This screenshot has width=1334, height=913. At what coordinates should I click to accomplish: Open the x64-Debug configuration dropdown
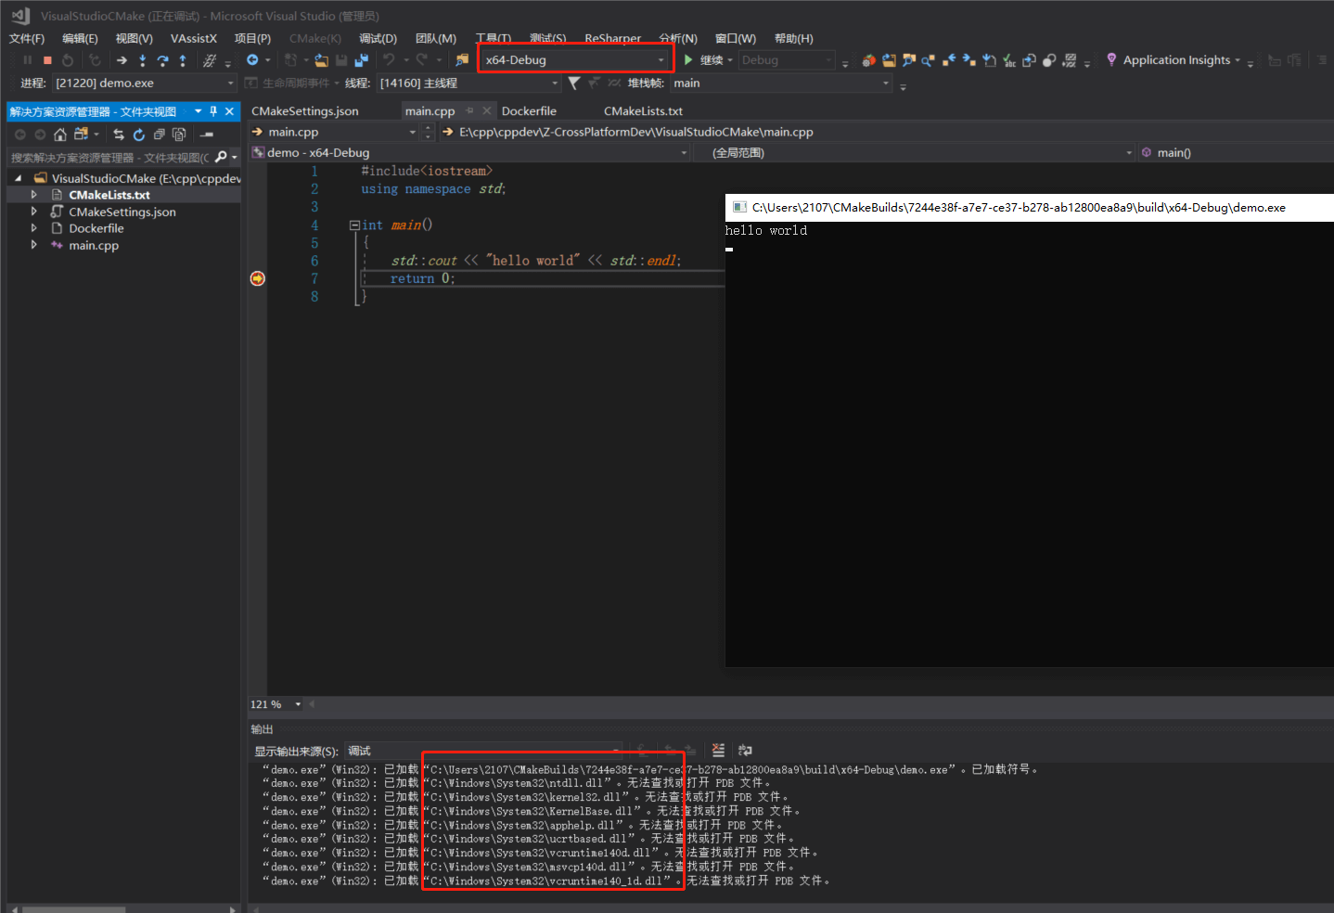pyautogui.click(x=661, y=60)
